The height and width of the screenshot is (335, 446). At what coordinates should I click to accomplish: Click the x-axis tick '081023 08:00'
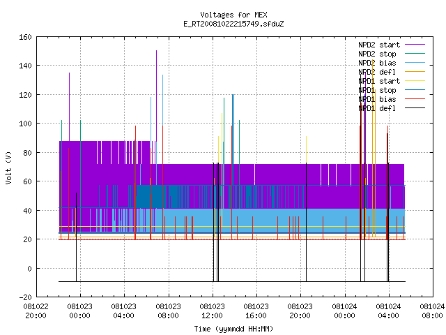tap(168, 311)
